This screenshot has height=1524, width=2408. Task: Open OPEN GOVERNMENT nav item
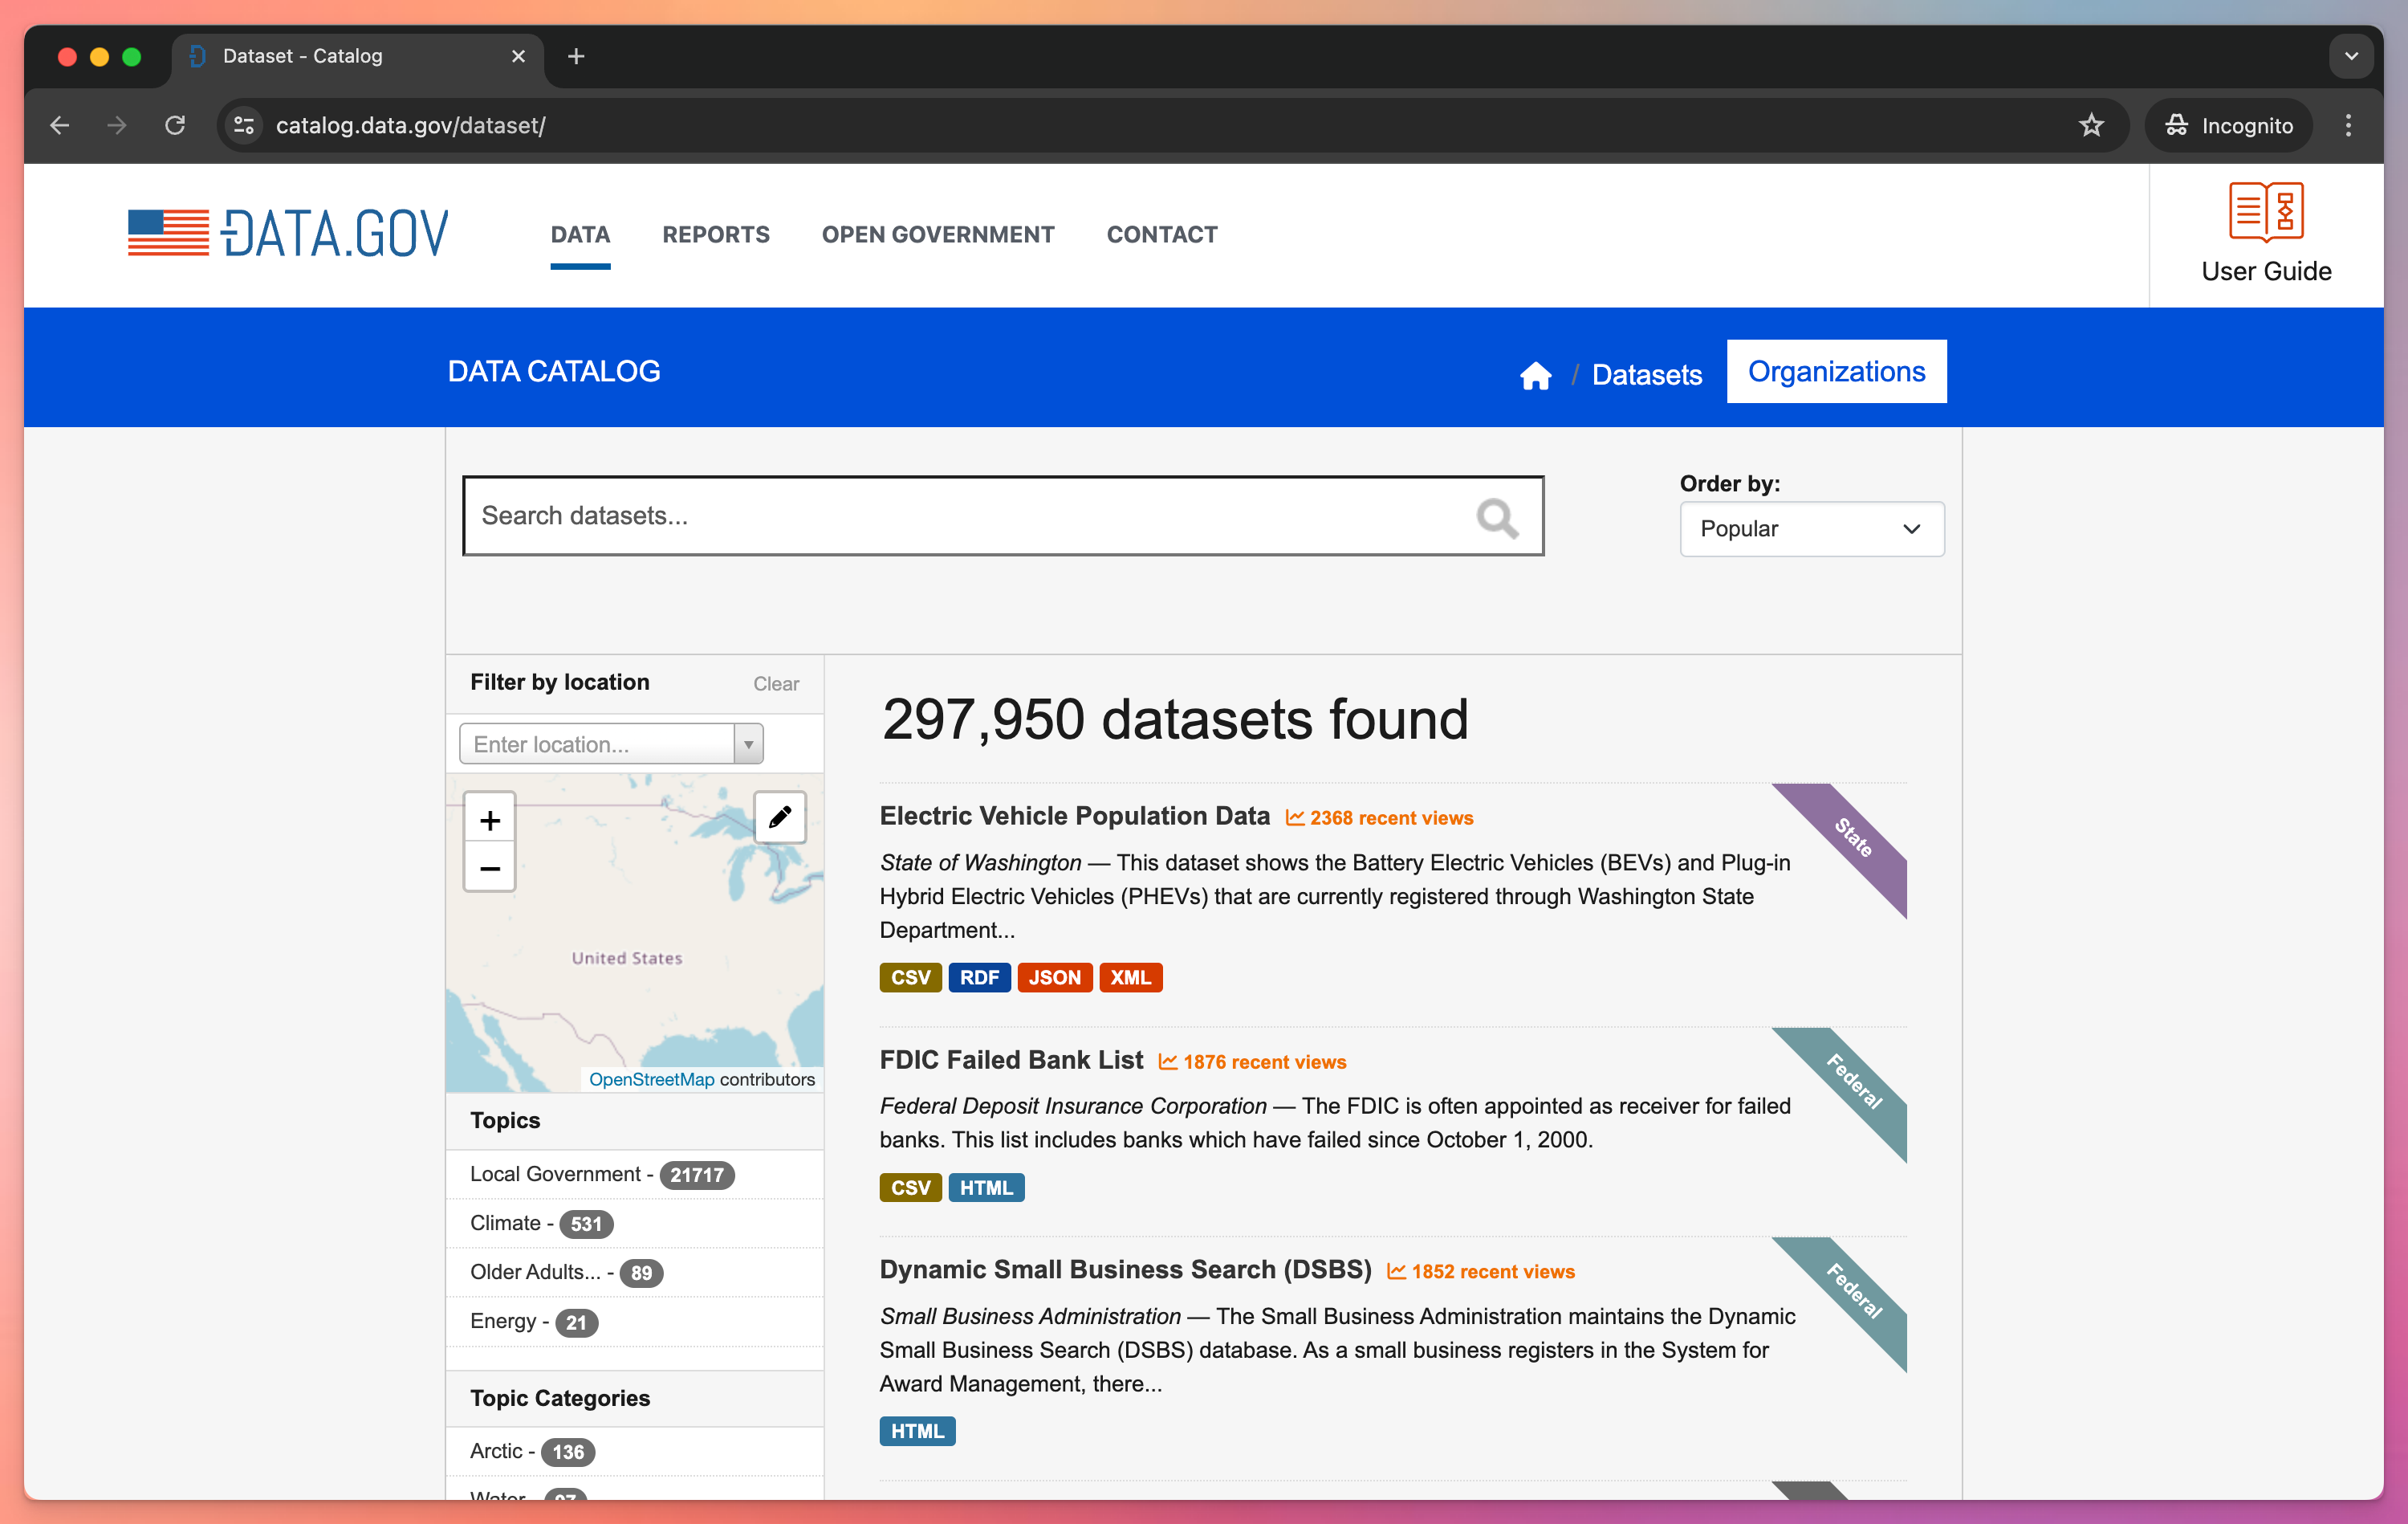coord(938,234)
